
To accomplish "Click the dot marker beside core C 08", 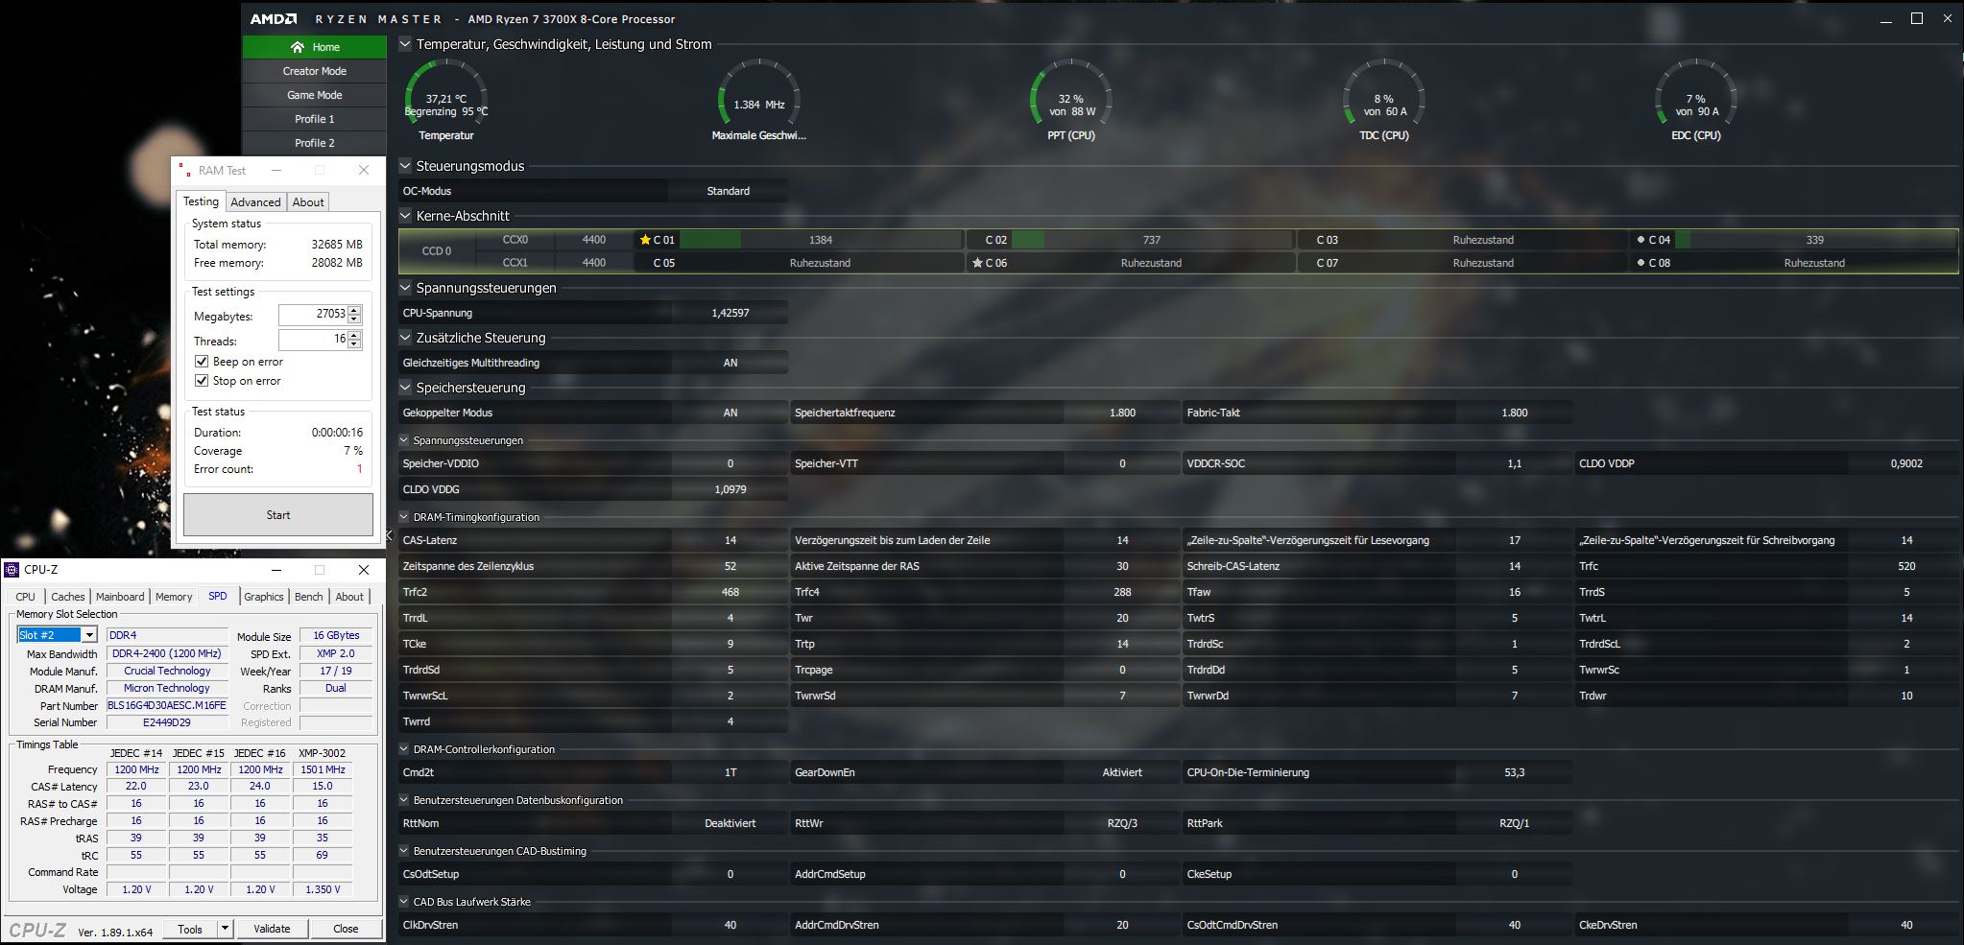I will click(x=1641, y=263).
